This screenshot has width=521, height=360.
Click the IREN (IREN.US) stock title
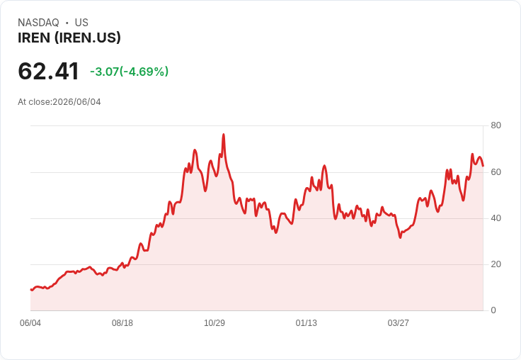69,38
